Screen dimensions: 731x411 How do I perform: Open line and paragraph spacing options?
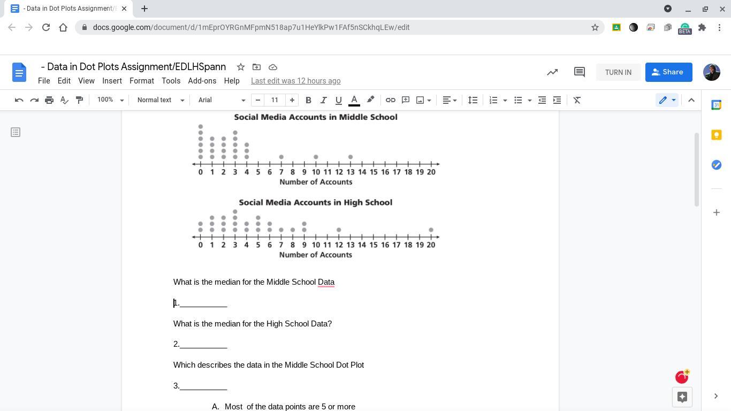tap(473, 100)
